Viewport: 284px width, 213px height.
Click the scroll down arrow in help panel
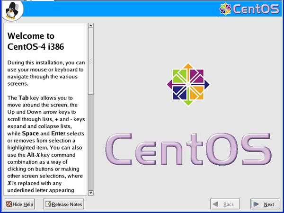pos(91,193)
